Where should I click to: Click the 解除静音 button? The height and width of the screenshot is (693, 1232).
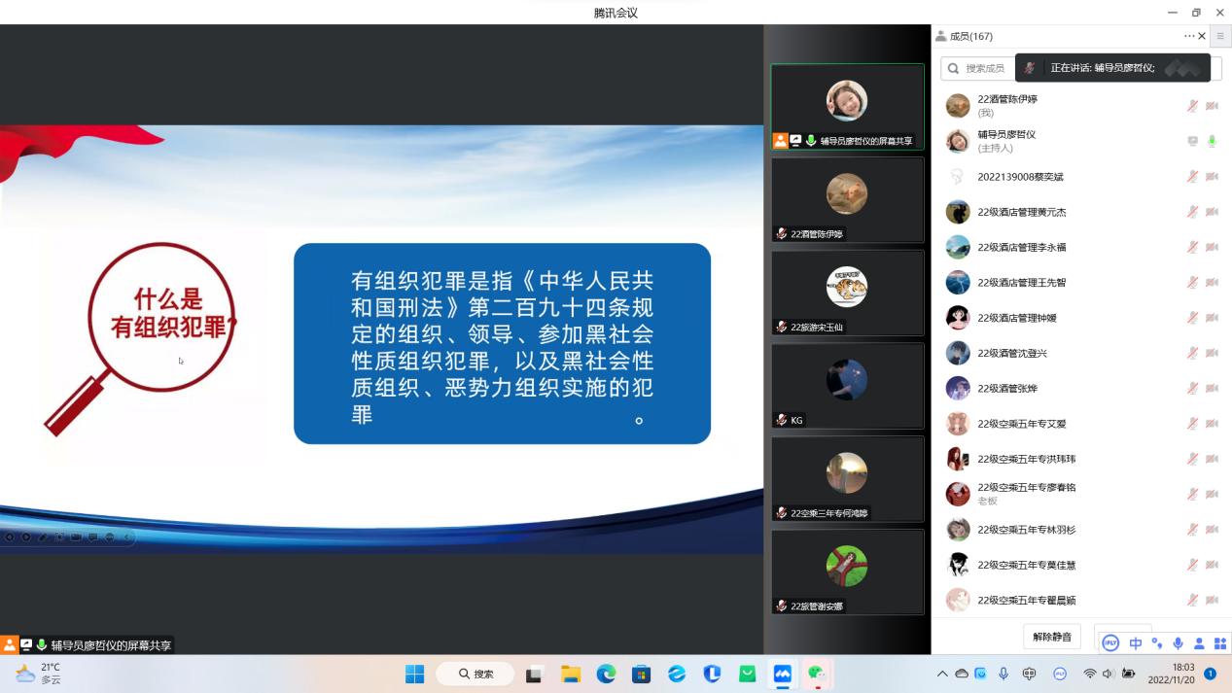(x=1052, y=637)
